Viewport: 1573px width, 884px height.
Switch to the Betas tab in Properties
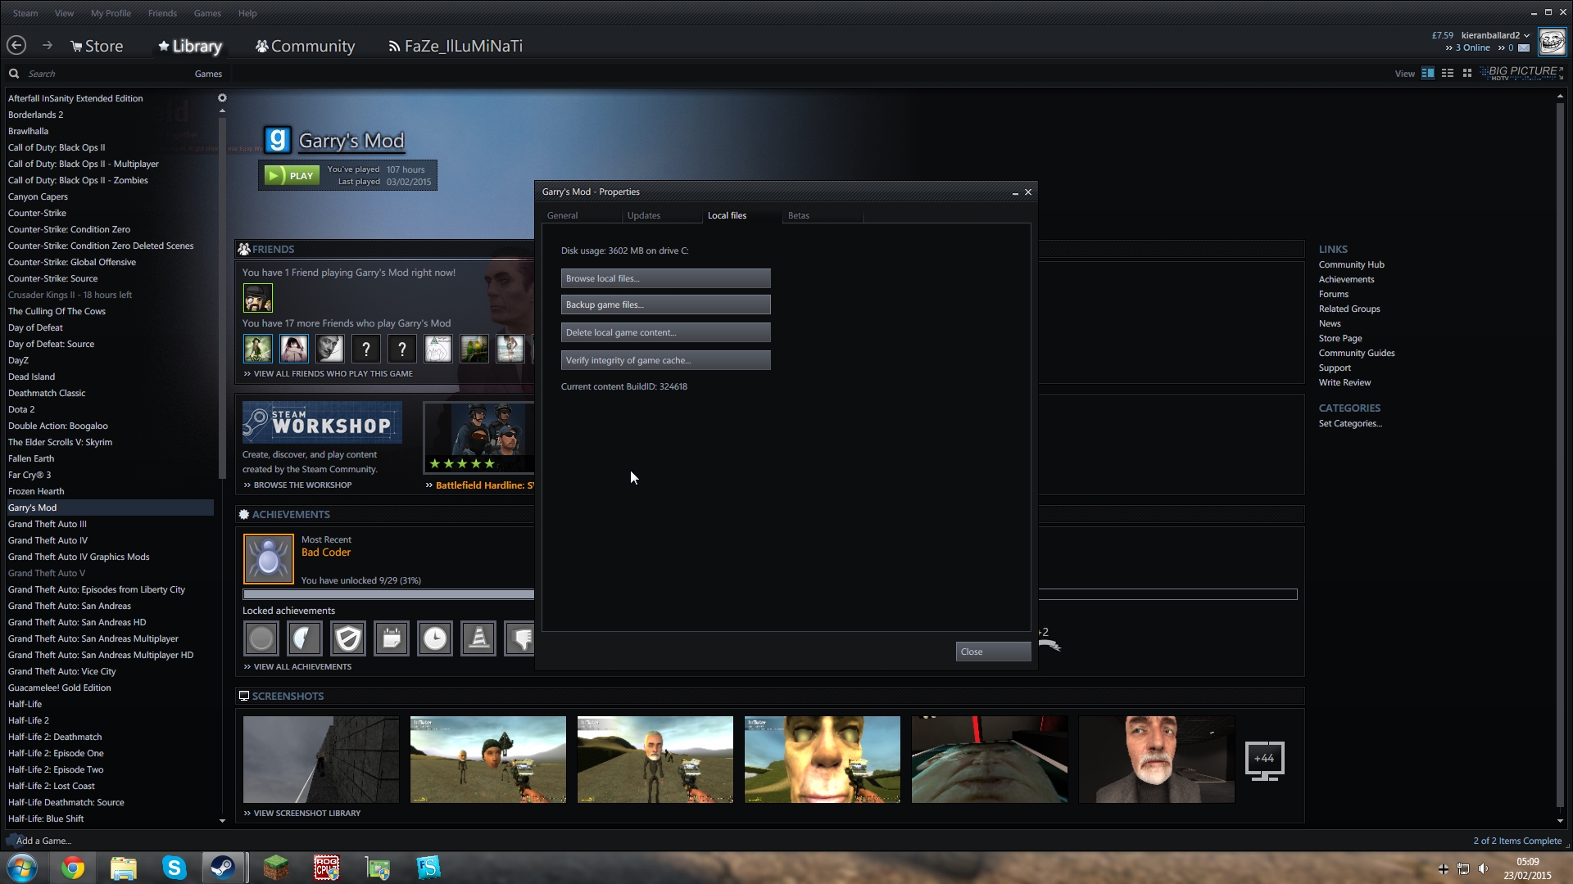(799, 215)
